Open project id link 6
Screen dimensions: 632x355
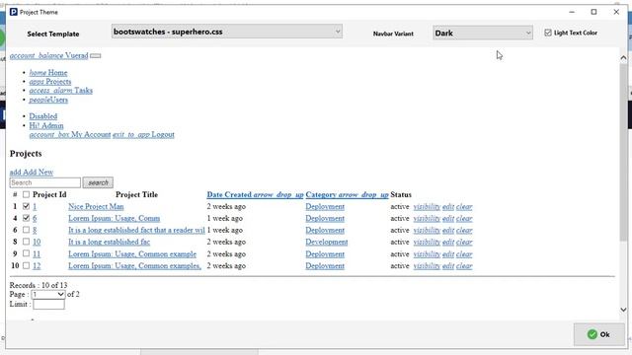click(x=35, y=219)
